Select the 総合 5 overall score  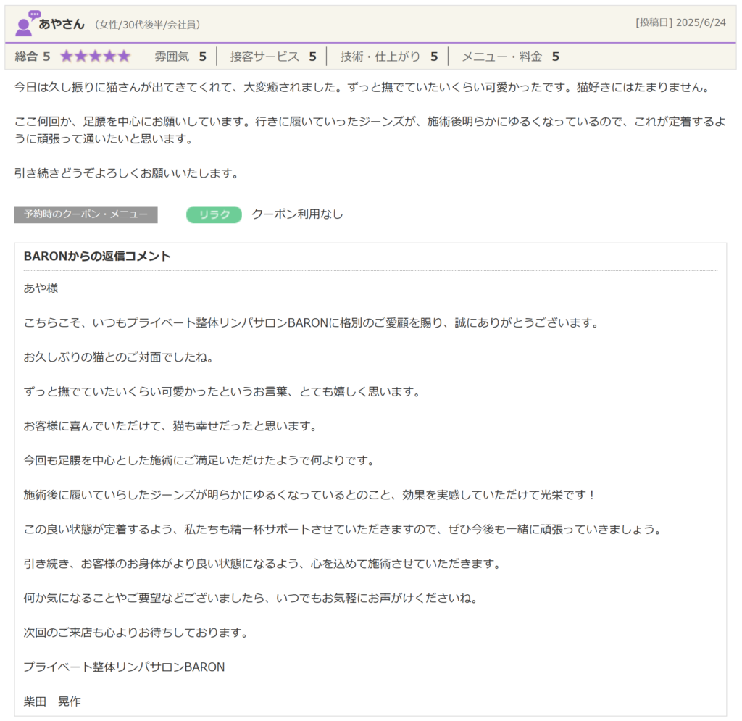click(x=33, y=57)
